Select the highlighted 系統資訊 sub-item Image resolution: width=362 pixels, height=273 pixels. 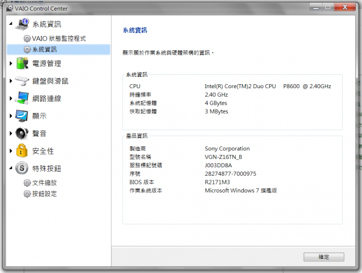(x=59, y=49)
